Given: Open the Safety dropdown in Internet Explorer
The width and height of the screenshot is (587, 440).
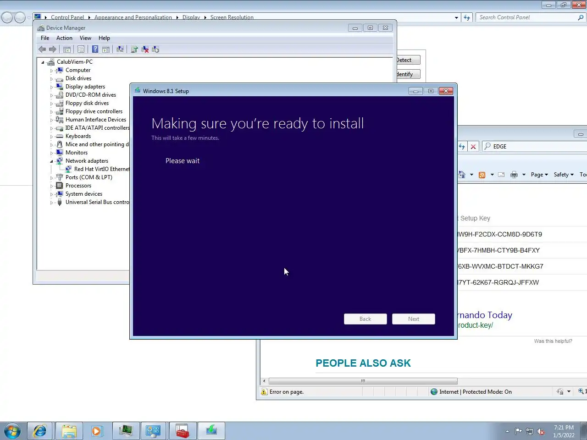Looking at the screenshot, I should point(564,175).
